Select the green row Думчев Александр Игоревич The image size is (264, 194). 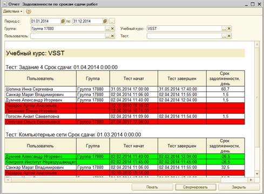[125, 156]
